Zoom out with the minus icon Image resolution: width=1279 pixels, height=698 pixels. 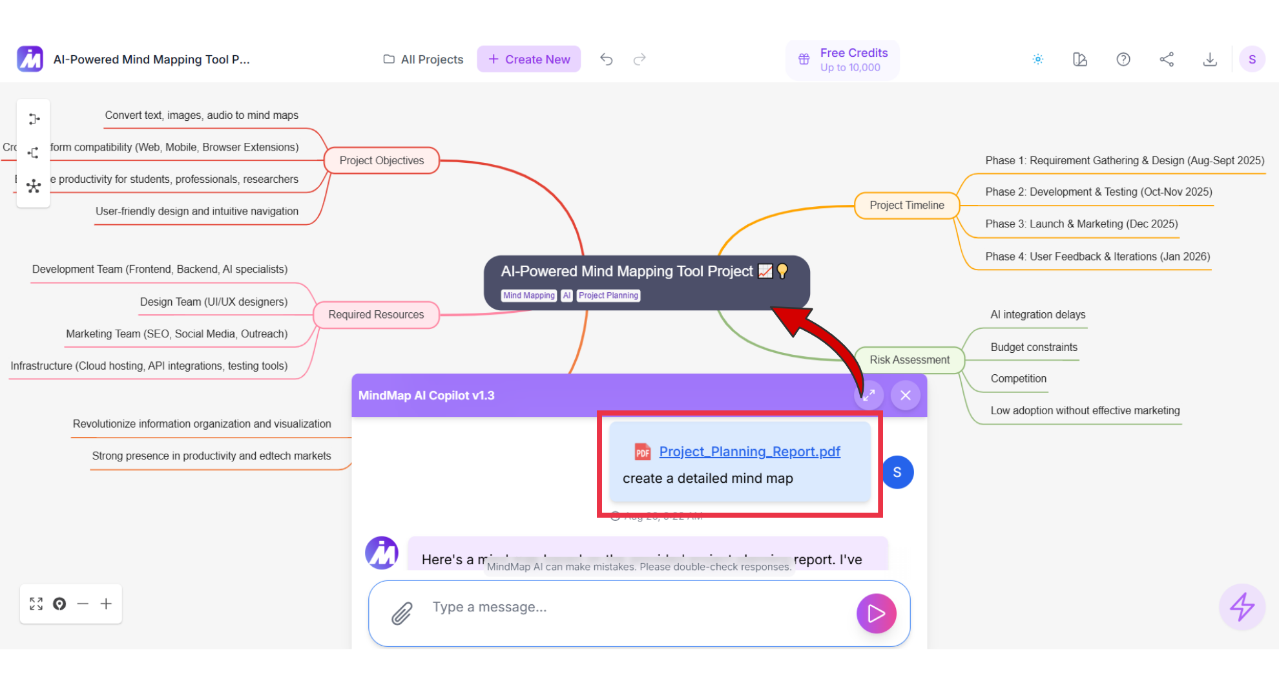[x=83, y=604]
